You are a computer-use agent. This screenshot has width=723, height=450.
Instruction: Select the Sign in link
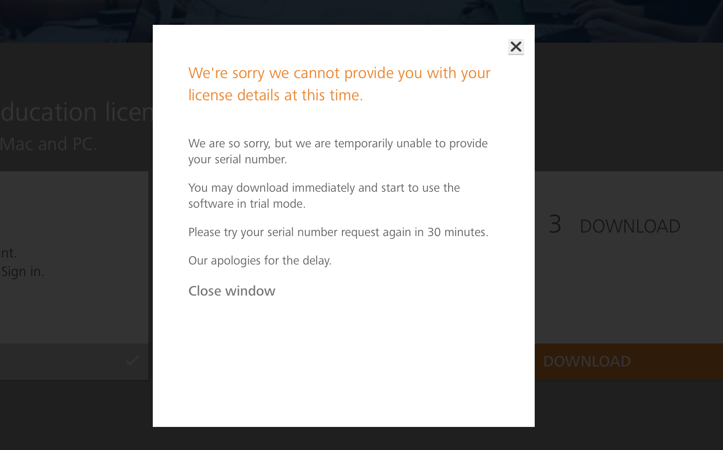pyautogui.click(x=22, y=271)
